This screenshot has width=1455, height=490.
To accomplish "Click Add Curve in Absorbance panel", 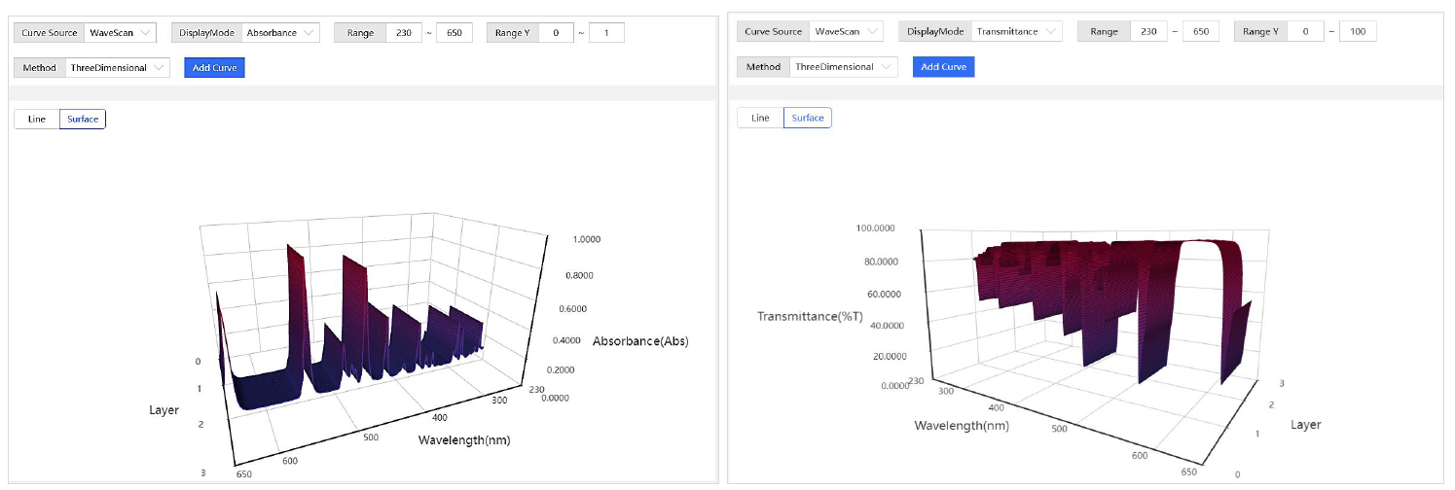I will pyautogui.click(x=214, y=68).
